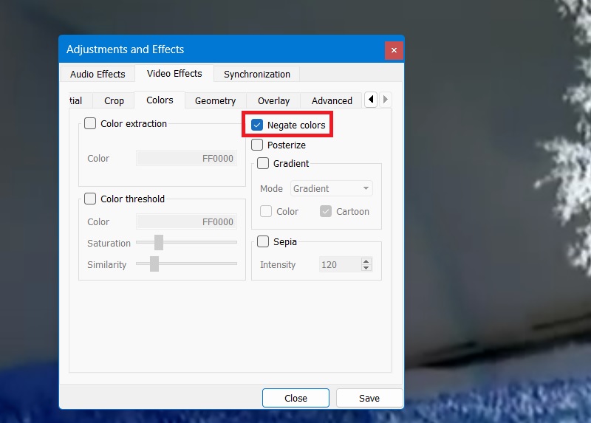
Task: Increase Sepia Intensity with up arrow
Action: (x=366, y=261)
